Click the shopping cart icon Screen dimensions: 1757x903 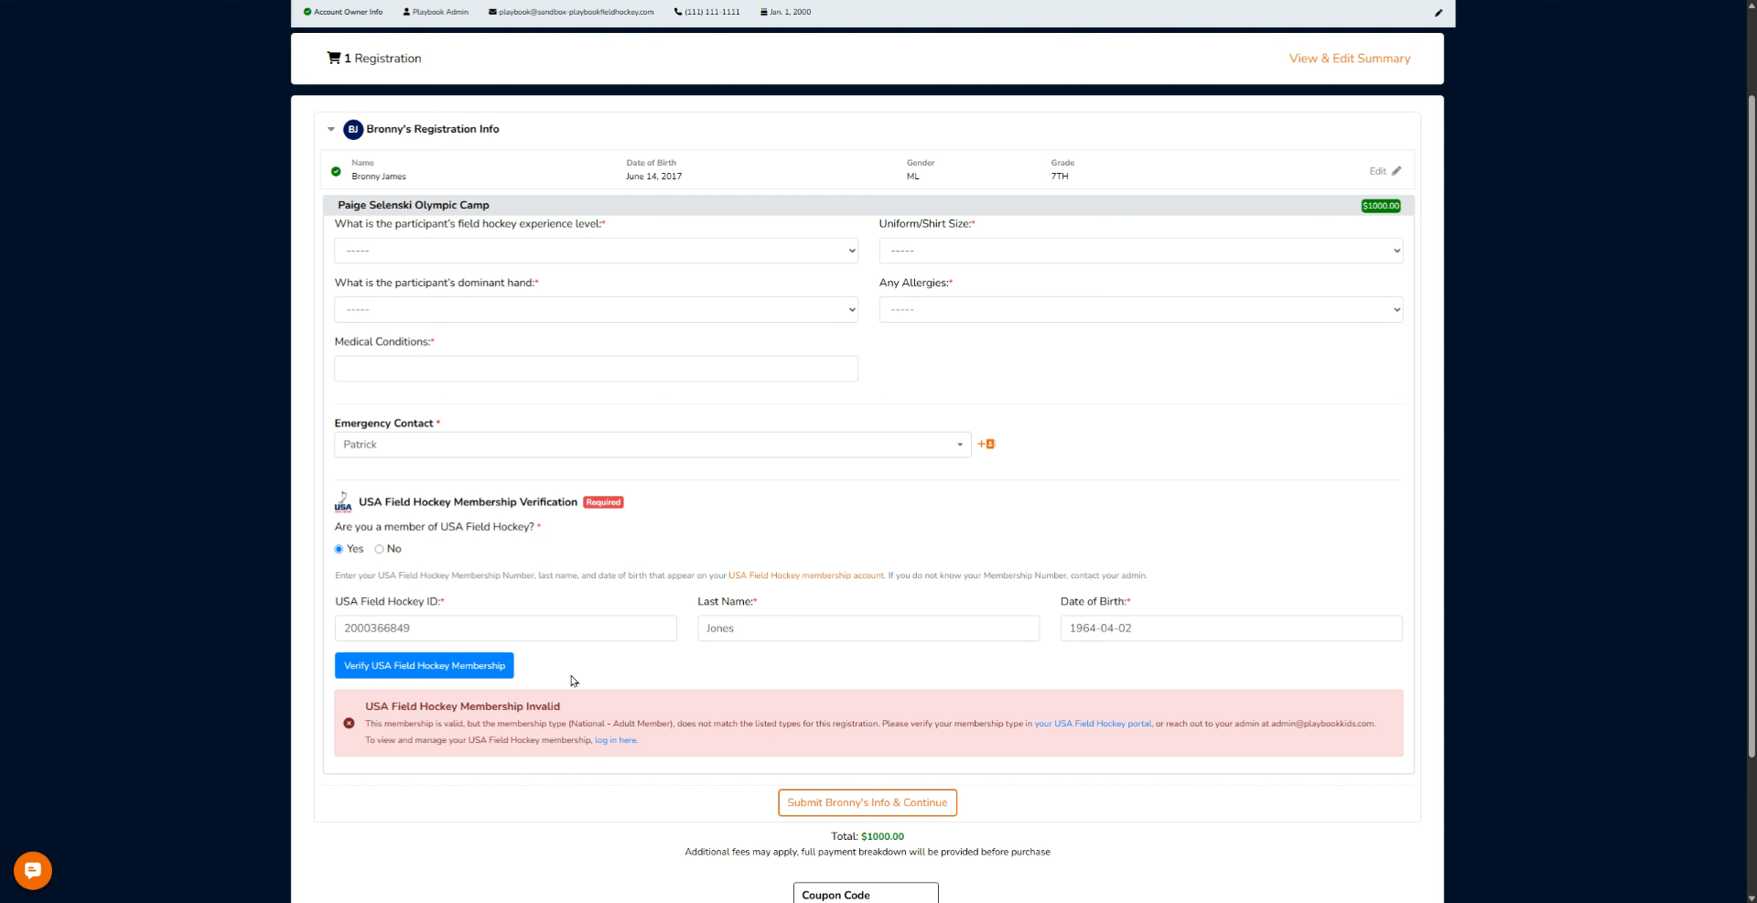tap(334, 58)
